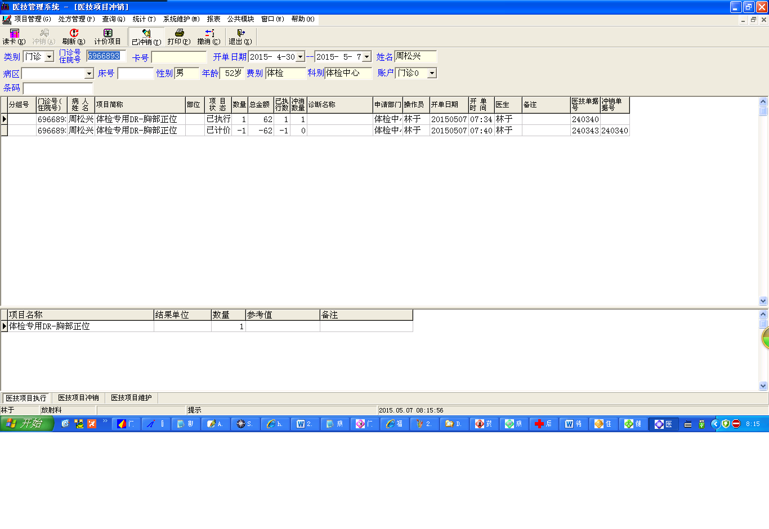Open the start date picker showing 2015-4-30
This screenshot has height=529, width=769.
tap(301, 57)
